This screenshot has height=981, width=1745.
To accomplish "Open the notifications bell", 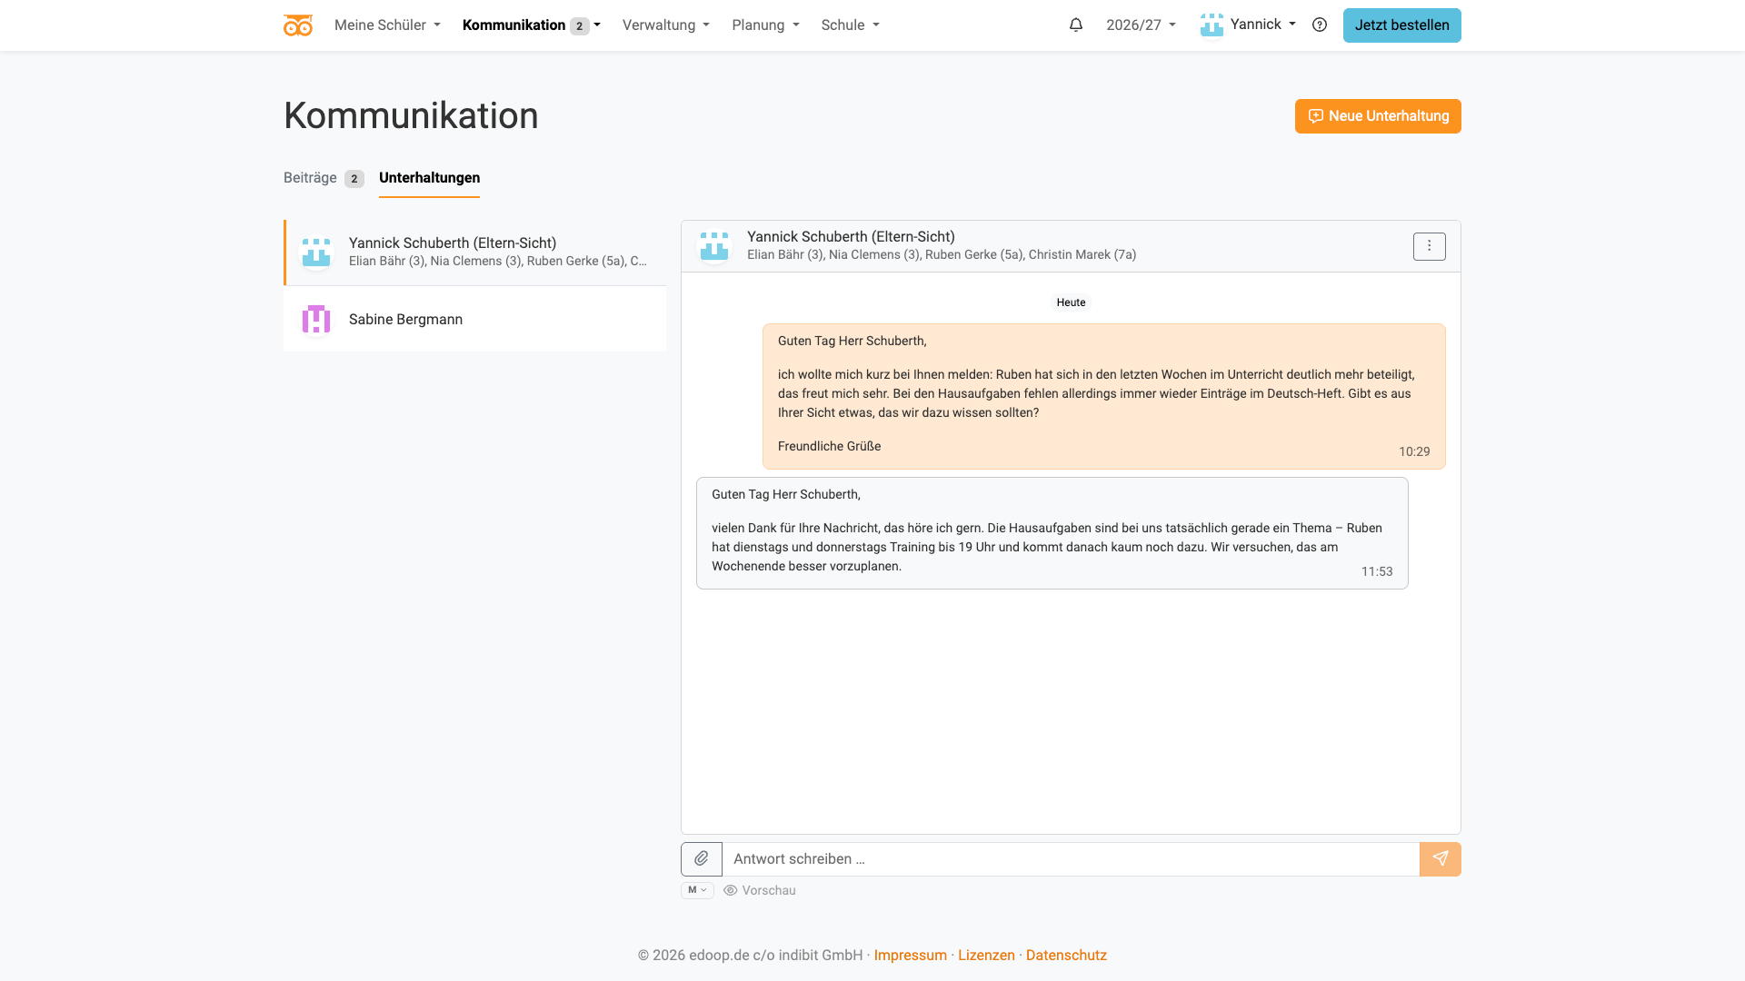I will pos(1076,25).
